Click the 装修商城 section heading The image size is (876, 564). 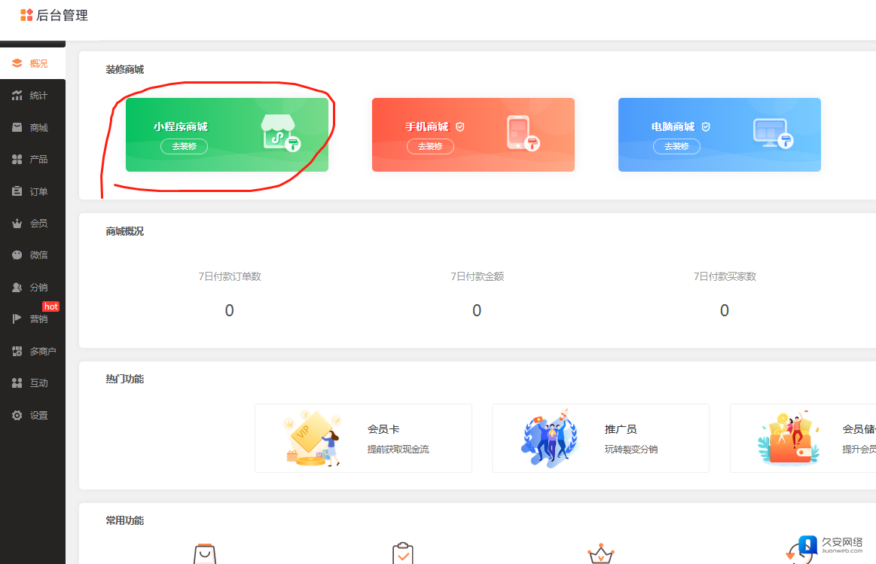124,70
